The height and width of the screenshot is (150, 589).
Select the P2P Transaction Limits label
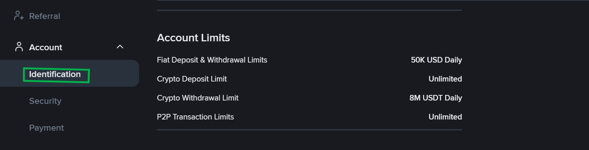pos(195,117)
